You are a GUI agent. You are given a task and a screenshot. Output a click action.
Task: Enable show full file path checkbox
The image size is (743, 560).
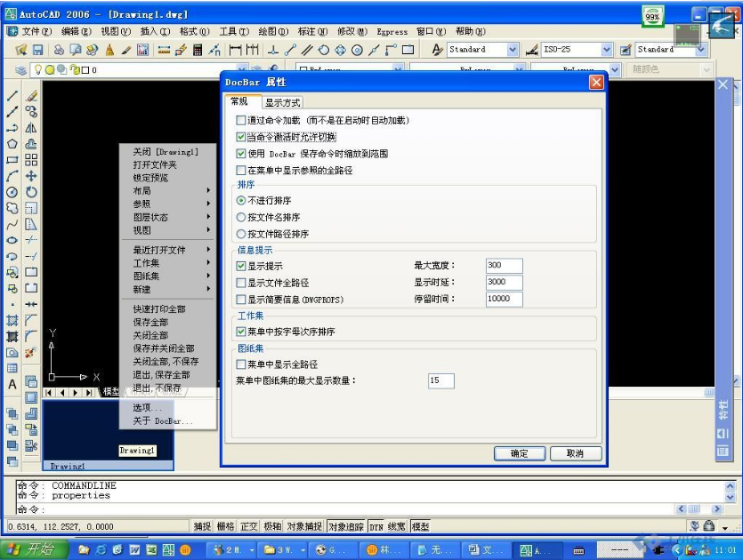241,283
